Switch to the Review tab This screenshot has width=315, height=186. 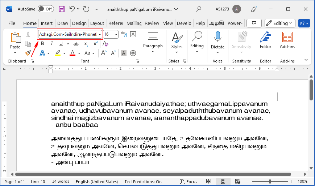click(x=152, y=23)
